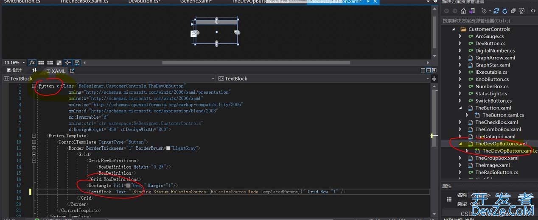
Task: Expand ArcGauge.cs node
Action: (x=460, y=36)
